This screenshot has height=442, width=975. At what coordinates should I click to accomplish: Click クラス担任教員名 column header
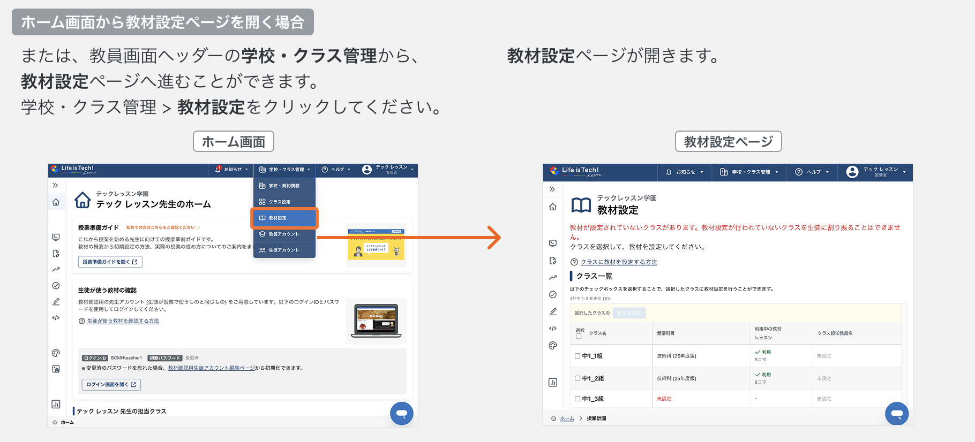[835, 333]
